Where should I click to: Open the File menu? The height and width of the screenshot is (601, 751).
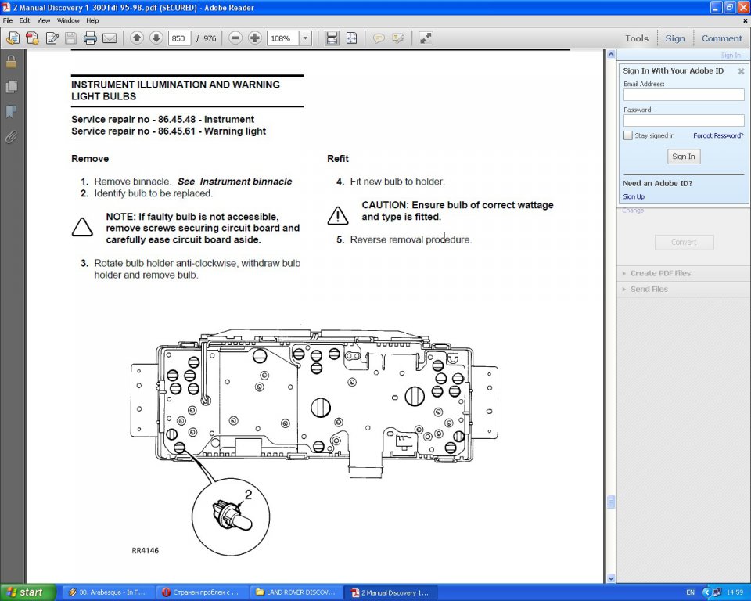8,20
